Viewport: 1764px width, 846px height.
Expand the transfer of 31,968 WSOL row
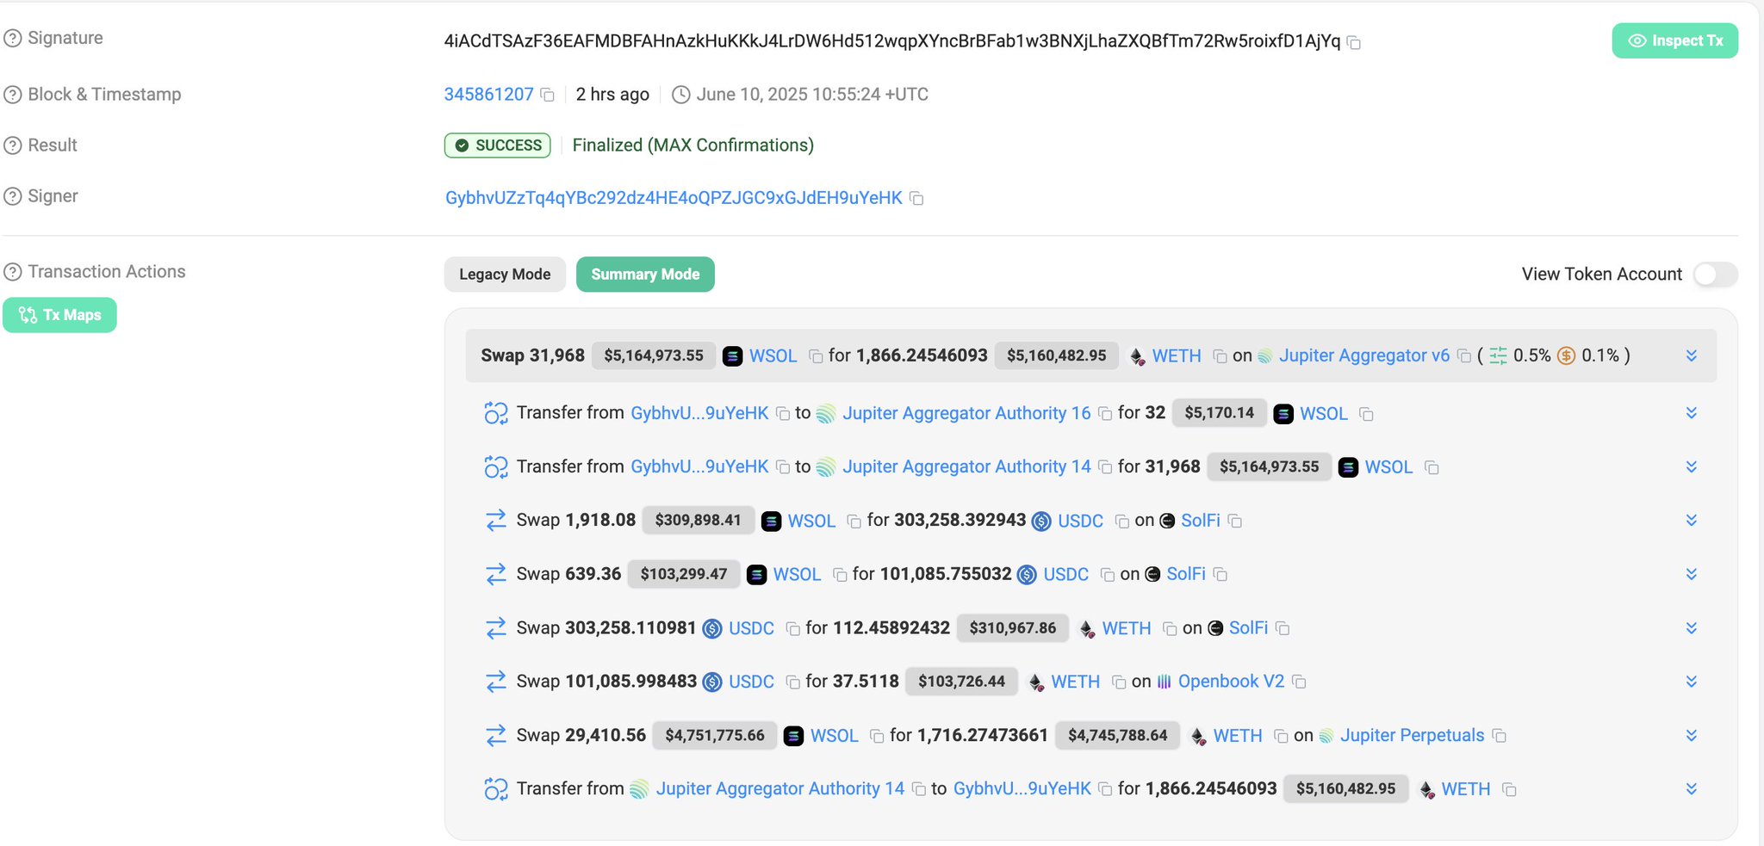tap(1692, 466)
